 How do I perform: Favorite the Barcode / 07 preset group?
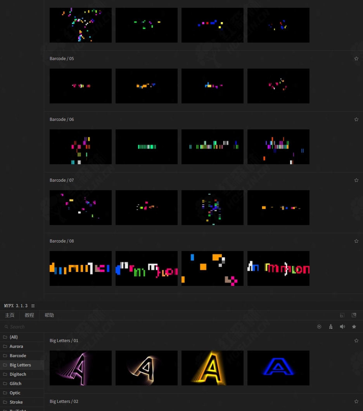356,180
